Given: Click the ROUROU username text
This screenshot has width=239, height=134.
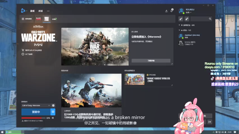Looking at the screenshot, I should coord(190,10).
